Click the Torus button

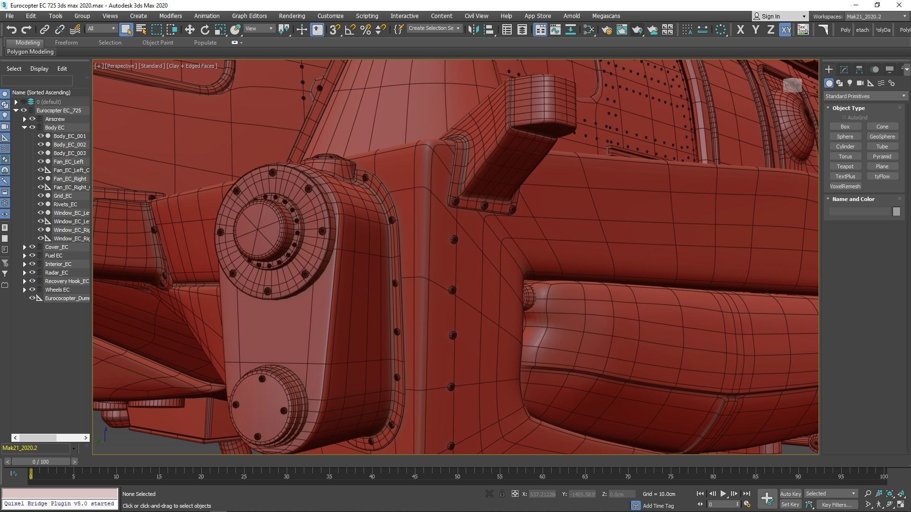tap(845, 156)
